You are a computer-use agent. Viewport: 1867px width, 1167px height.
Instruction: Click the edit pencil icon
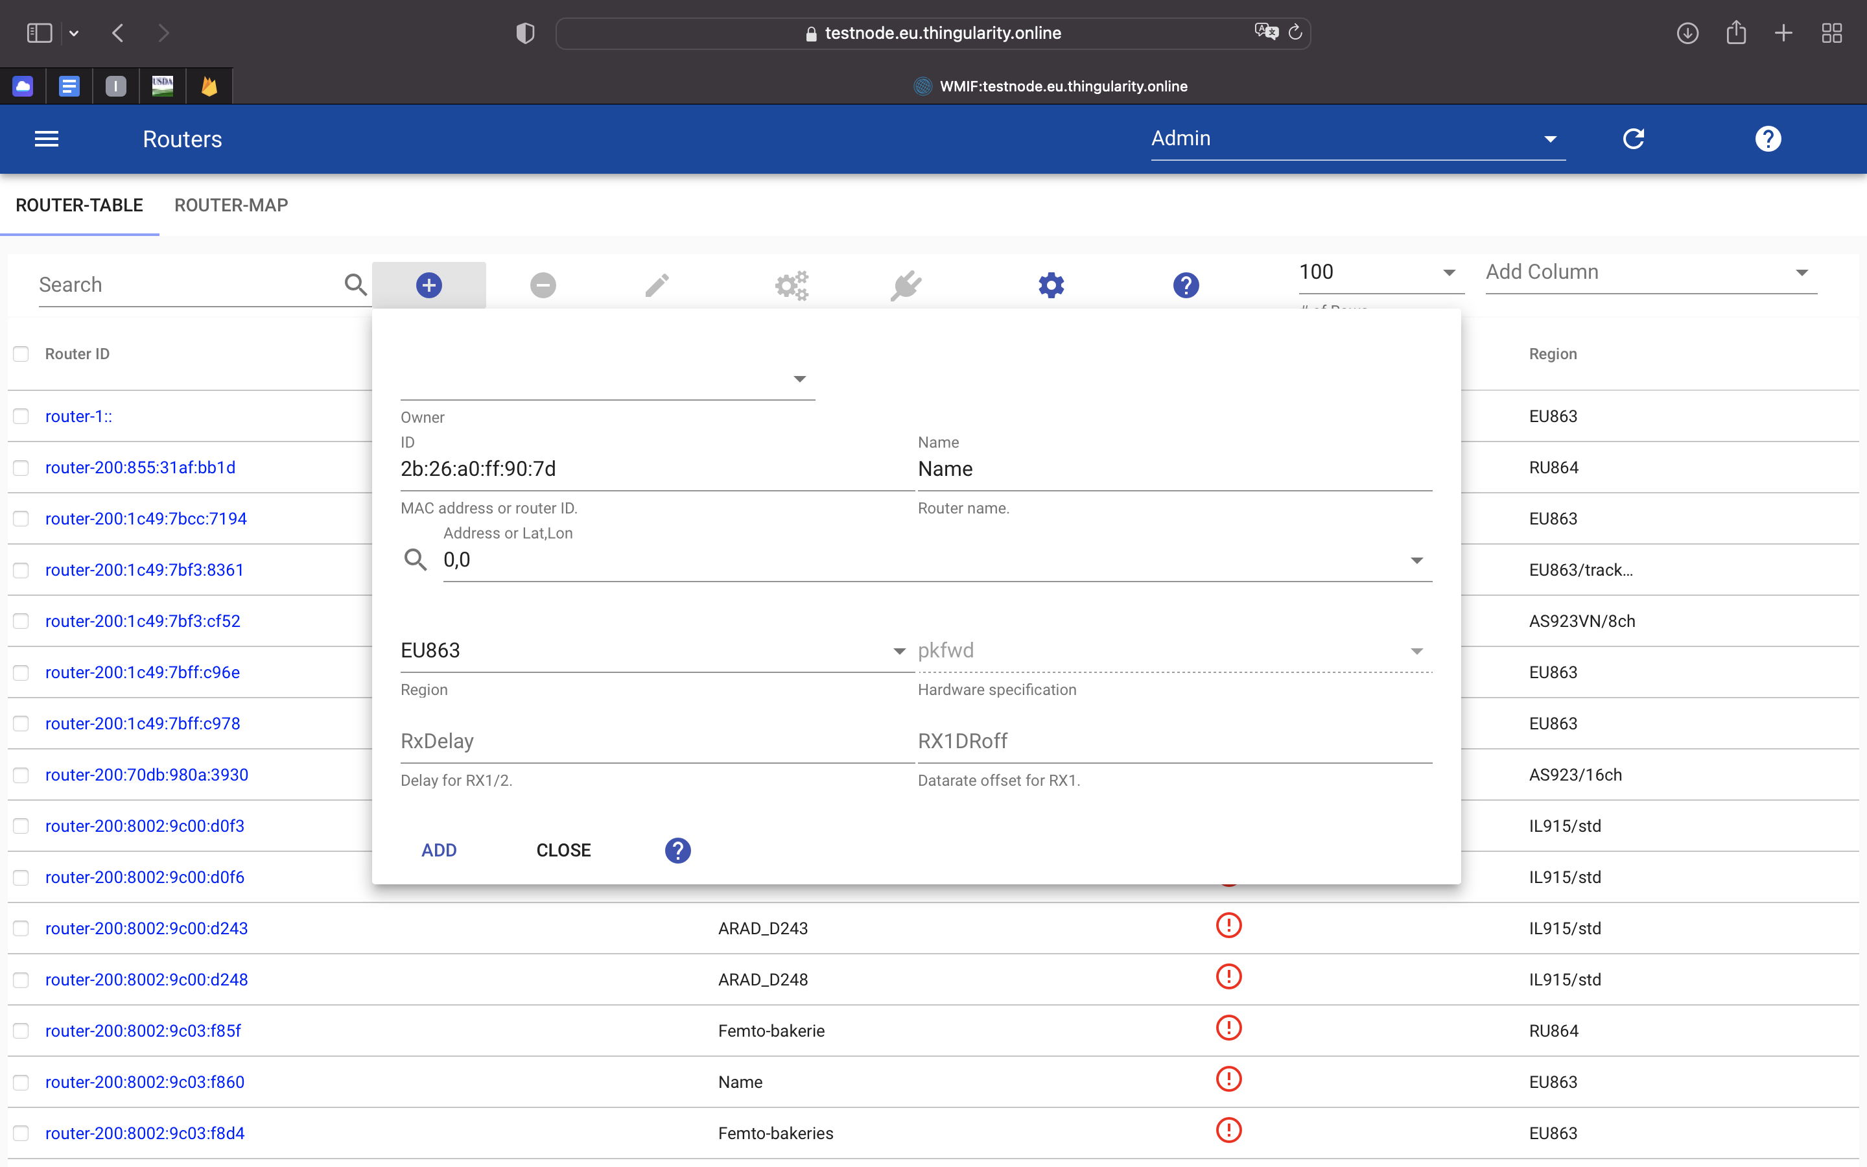pyautogui.click(x=657, y=285)
